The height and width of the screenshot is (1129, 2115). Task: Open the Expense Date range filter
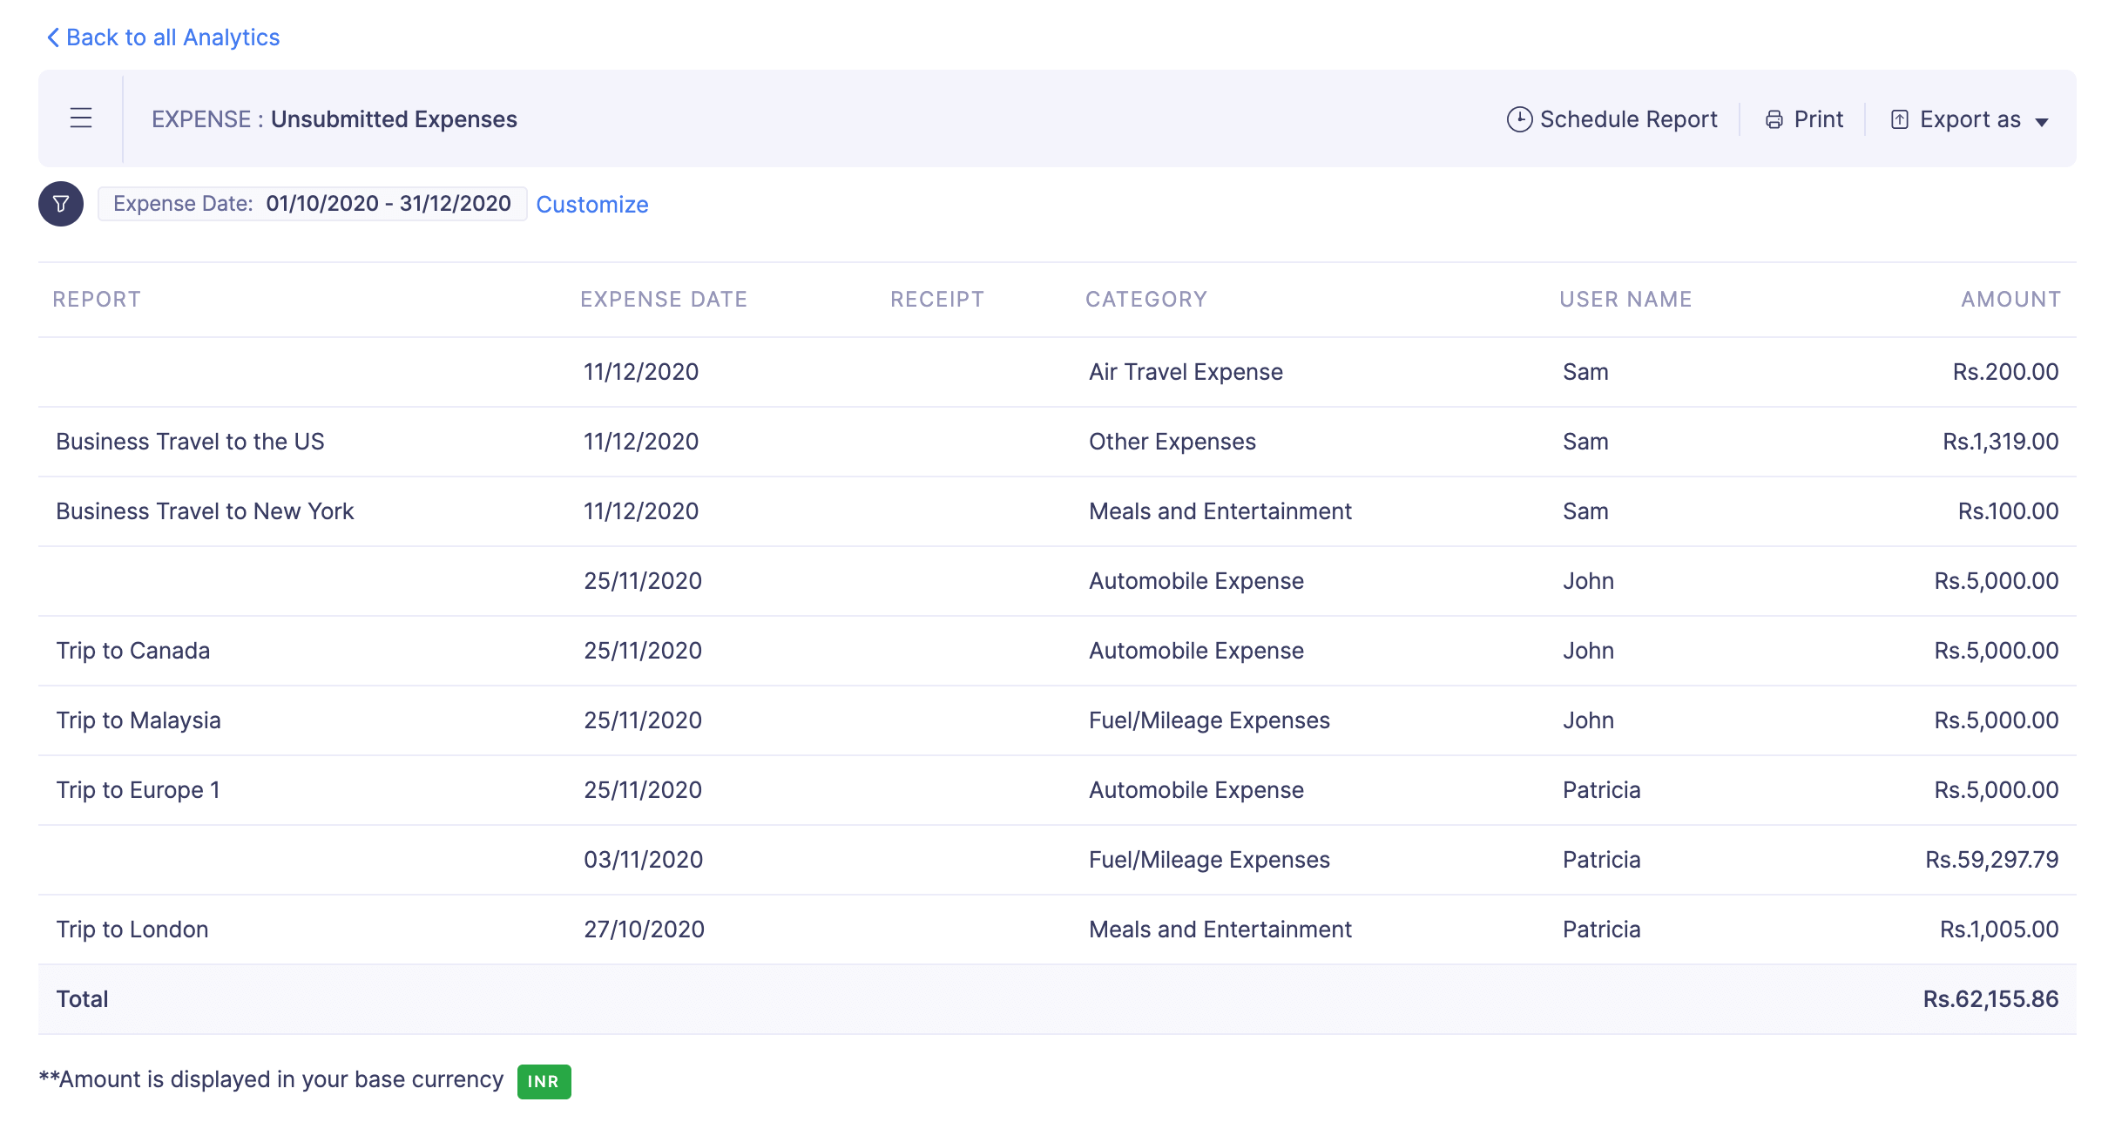pos(312,204)
